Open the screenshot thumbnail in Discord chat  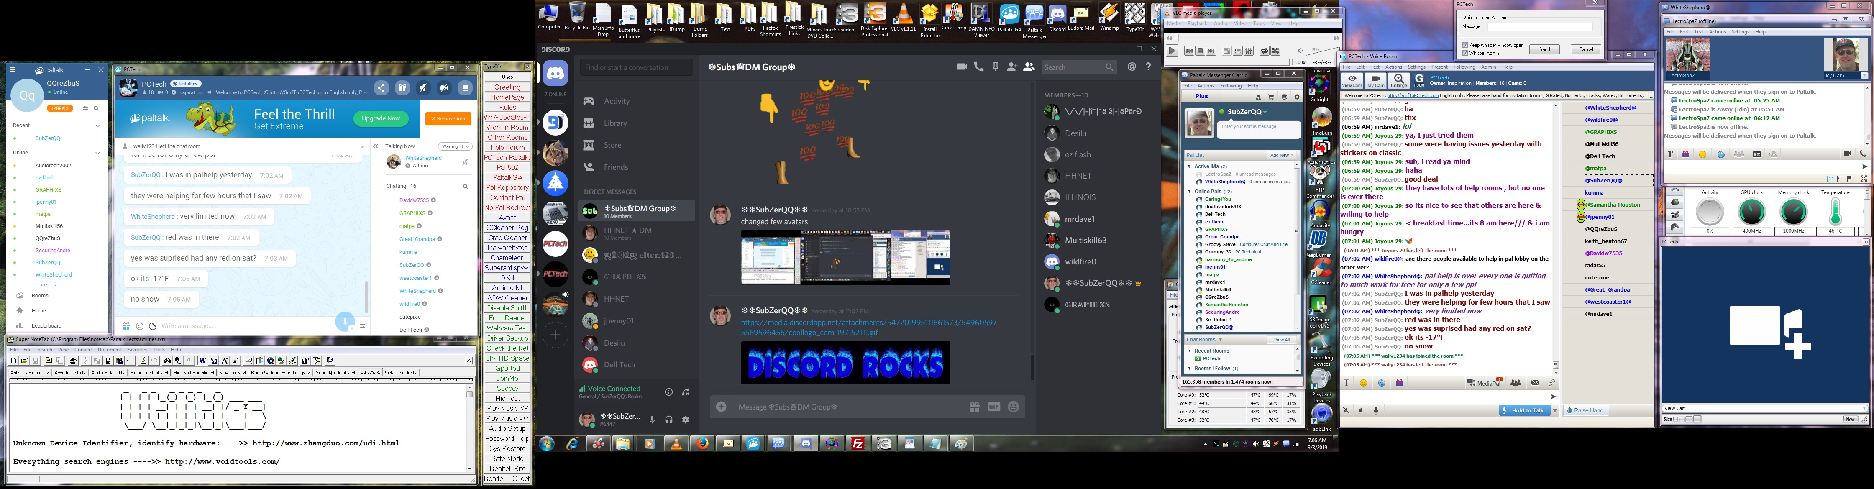tap(845, 258)
